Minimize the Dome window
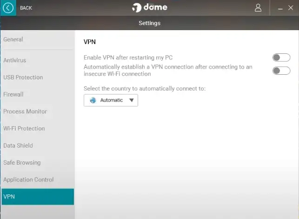The image size is (299, 219). (x=280, y=8)
